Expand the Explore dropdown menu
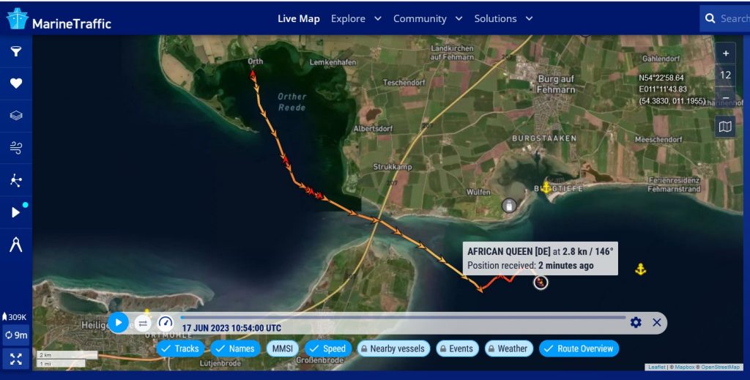This screenshot has width=750, height=380. 356,18
